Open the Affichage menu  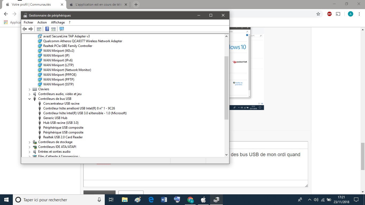pos(58,22)
